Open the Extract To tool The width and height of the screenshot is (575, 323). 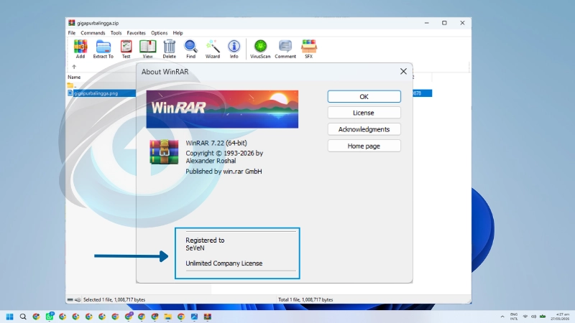(x=103, y=49)
